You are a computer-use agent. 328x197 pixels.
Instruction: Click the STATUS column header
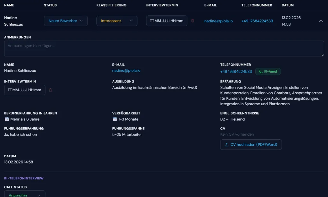pos(50,5)
